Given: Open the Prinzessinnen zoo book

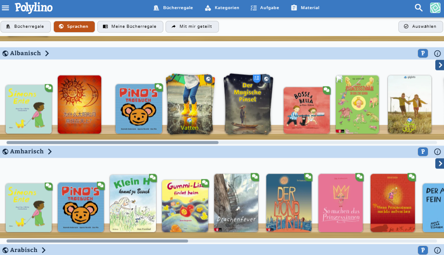Looking at the screenshot, I should click(357, 104).
